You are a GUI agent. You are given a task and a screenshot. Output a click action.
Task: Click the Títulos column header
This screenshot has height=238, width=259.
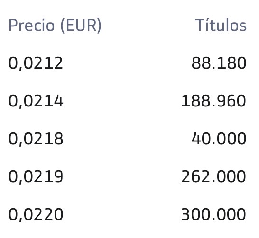221,25
